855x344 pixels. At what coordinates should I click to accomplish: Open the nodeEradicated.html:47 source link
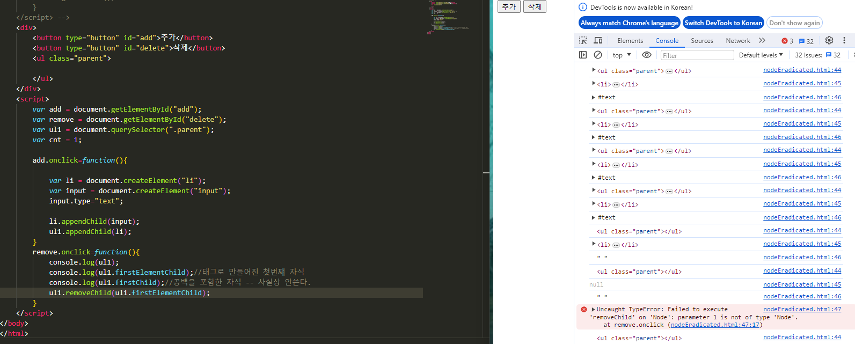click(x=802, y=309)
